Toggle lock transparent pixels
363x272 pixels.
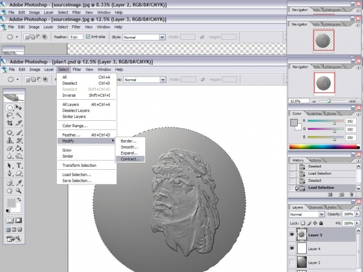pos(303,223)
